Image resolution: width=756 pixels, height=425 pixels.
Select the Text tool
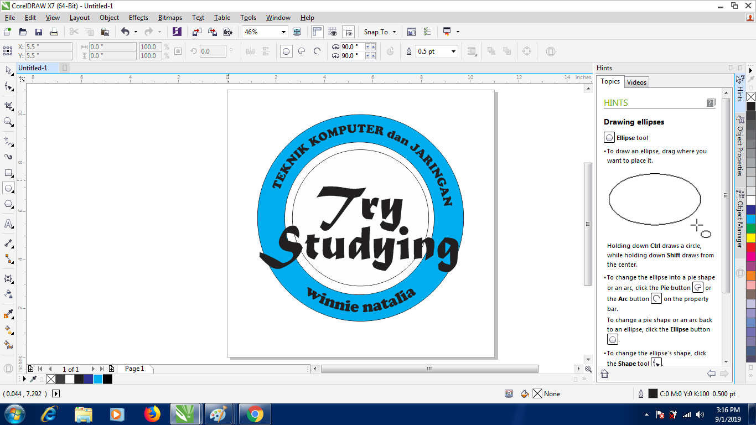[x=8, y=224]
